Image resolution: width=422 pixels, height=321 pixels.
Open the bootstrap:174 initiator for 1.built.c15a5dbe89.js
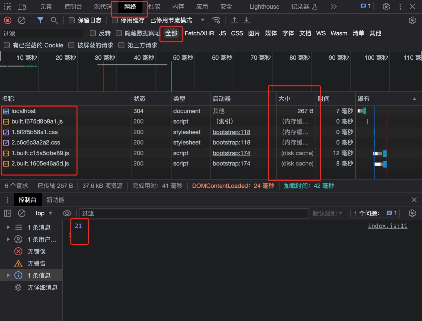pos(232,153)
